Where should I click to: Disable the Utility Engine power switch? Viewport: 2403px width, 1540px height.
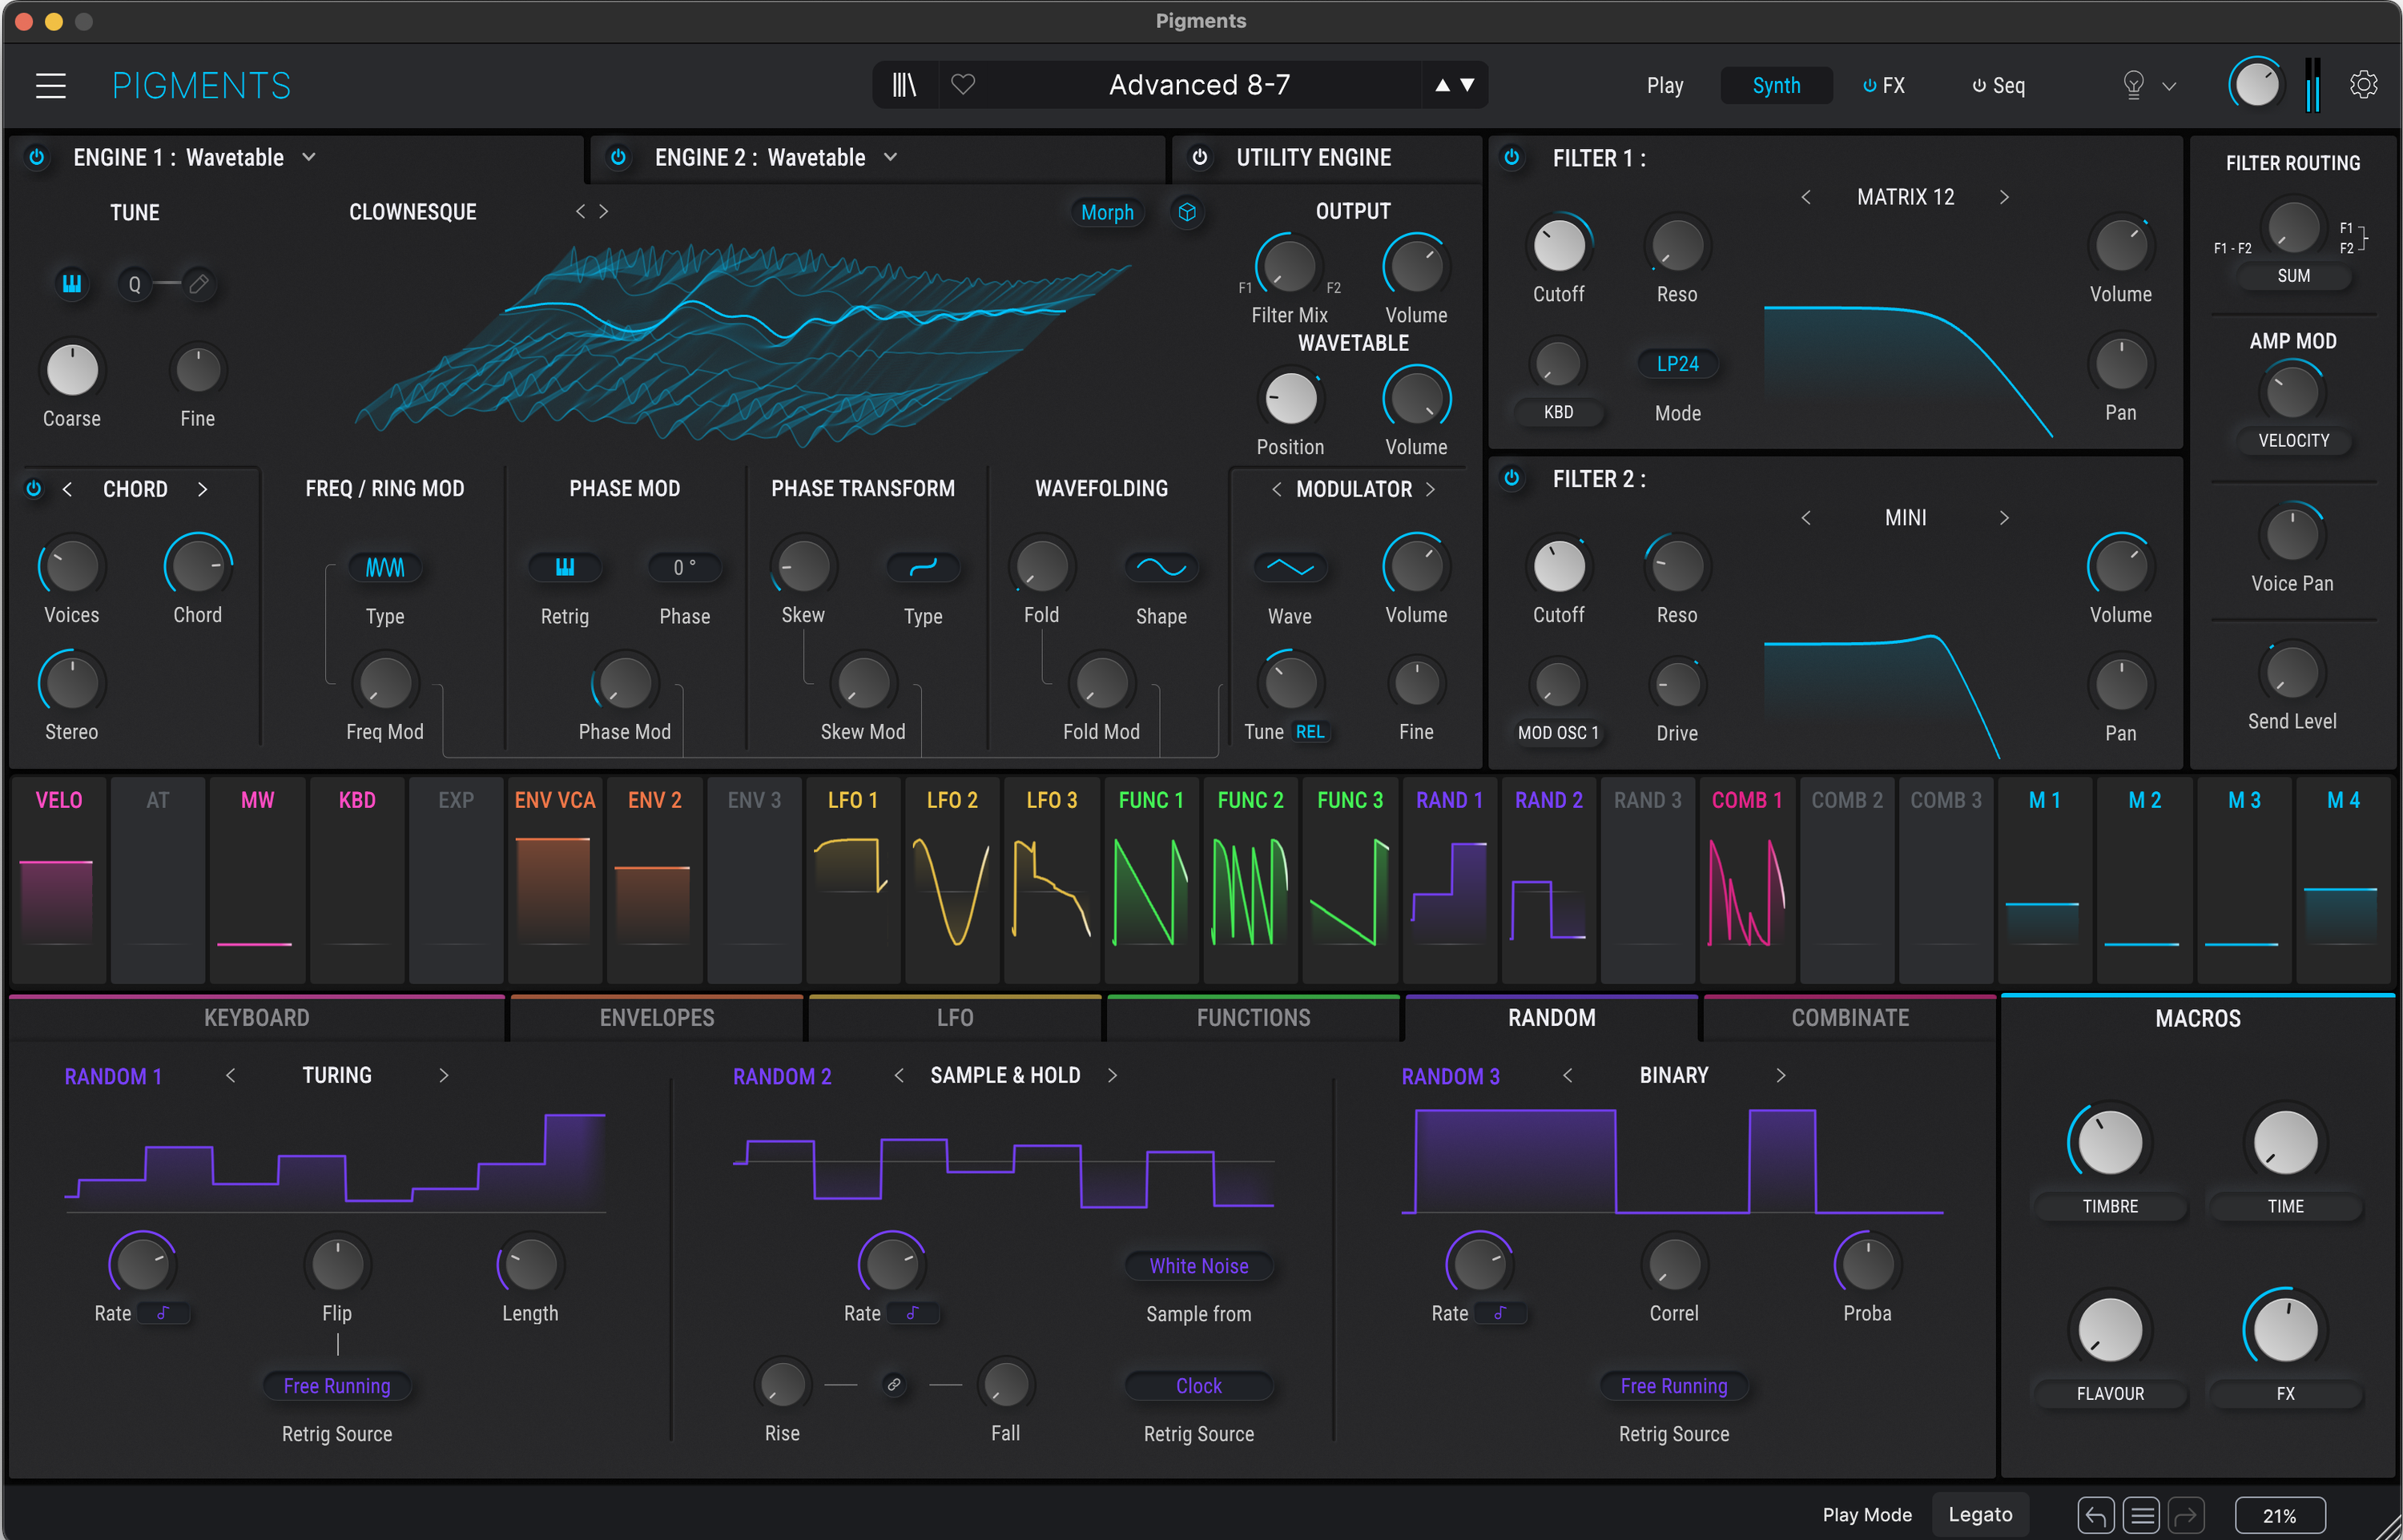click(x=1199, y=157)
